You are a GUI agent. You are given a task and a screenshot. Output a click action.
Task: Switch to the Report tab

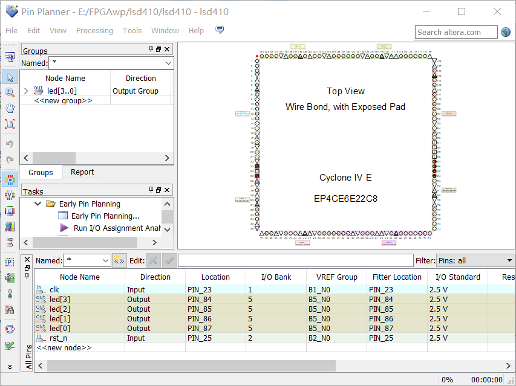point(82,172)
